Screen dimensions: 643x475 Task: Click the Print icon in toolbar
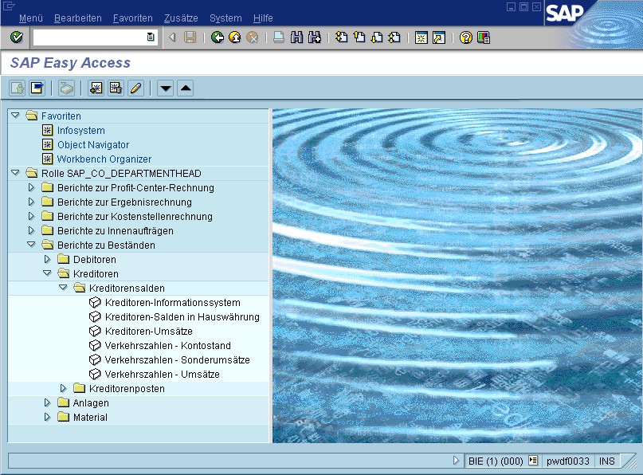pyautogui.click(x=279, y=37)
